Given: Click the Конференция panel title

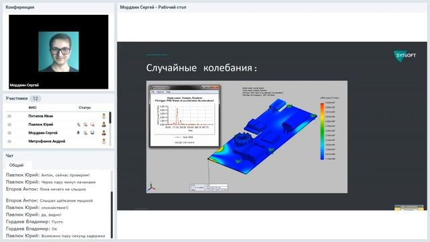Looking at the screenshot, I should pyautogui.click(x=20, y=7).
